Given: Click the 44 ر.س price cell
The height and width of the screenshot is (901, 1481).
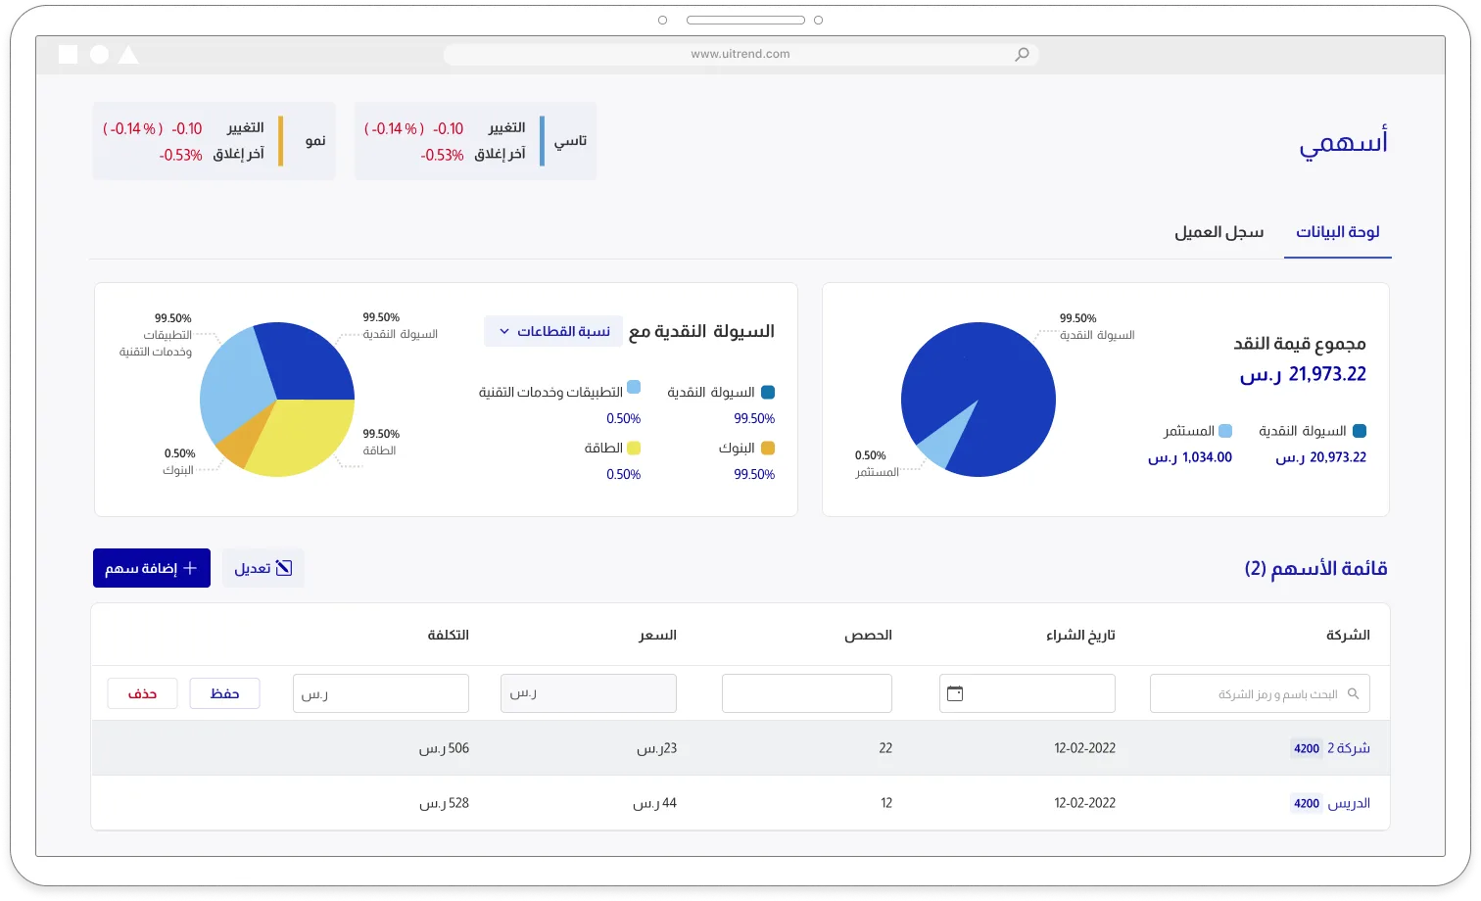Looking at the screenshot, I should pyautogui.click(x=654, y=803).
